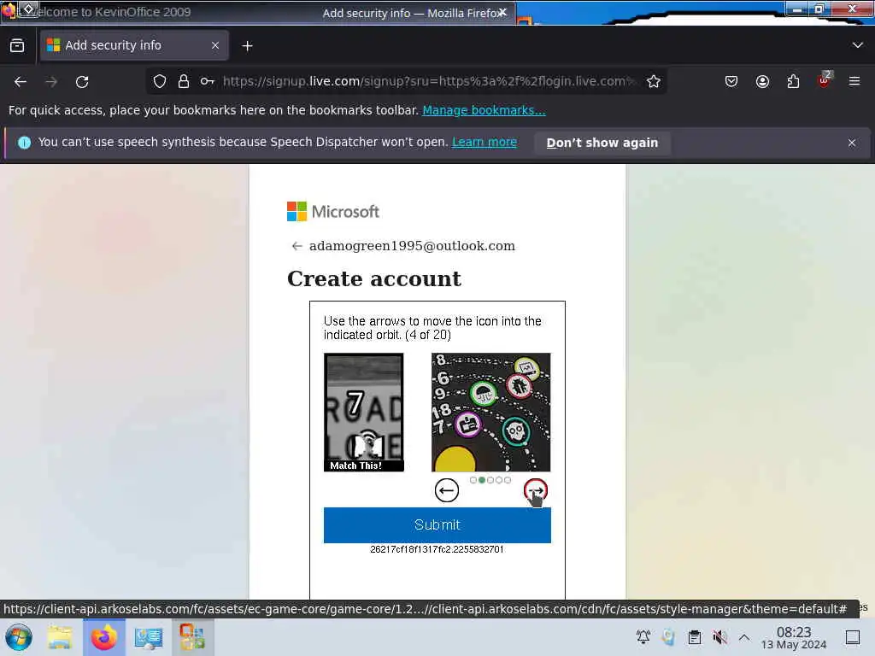Click the Create account heading
Screen dimensions: 875x656
pos(374,279)
